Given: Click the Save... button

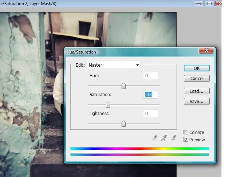Looking at the screenshot, I should click(x=197, y=101).
